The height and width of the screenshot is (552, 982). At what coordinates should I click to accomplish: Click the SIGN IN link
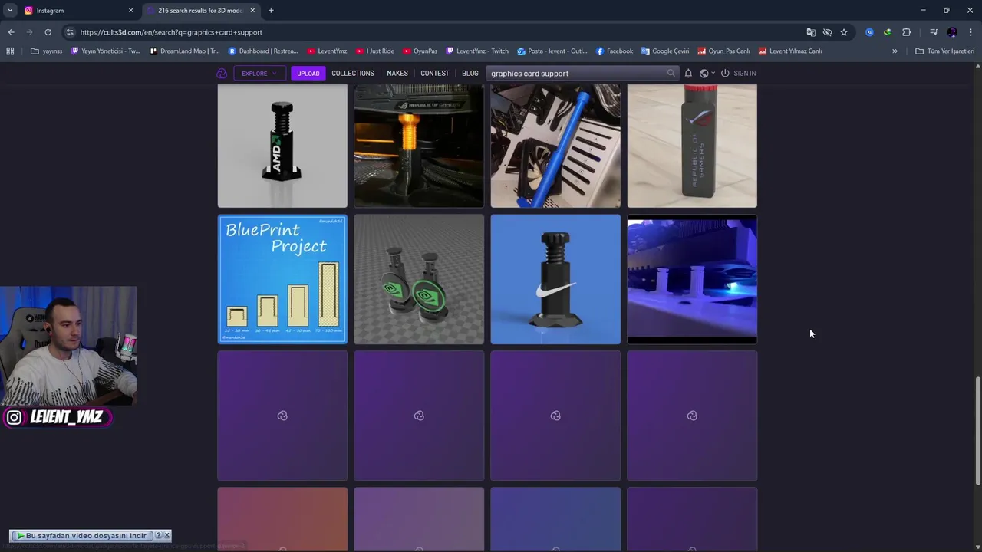[738, 74]
